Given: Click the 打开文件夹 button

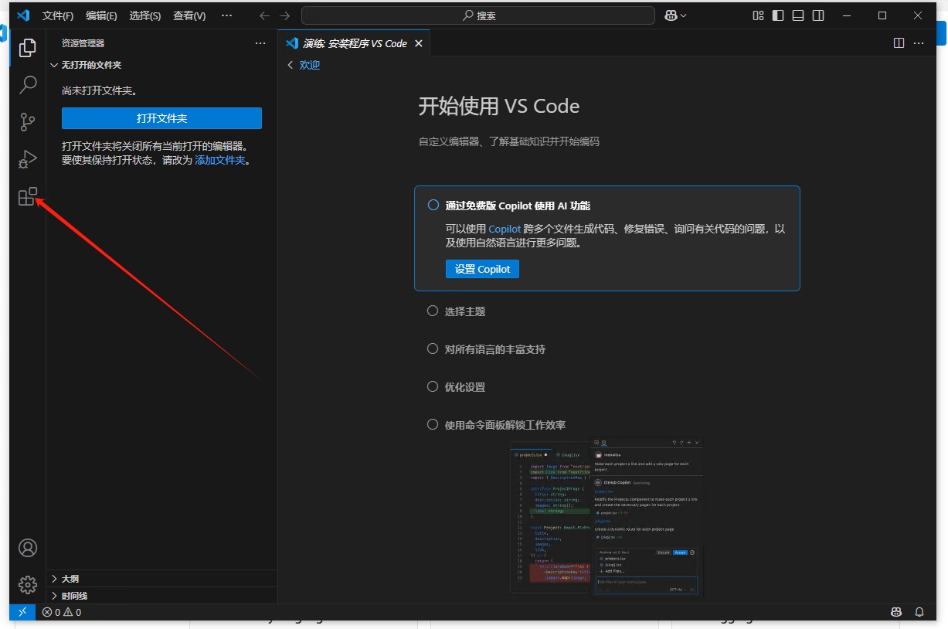Looking at the screenshot, I should pos(161,118).
